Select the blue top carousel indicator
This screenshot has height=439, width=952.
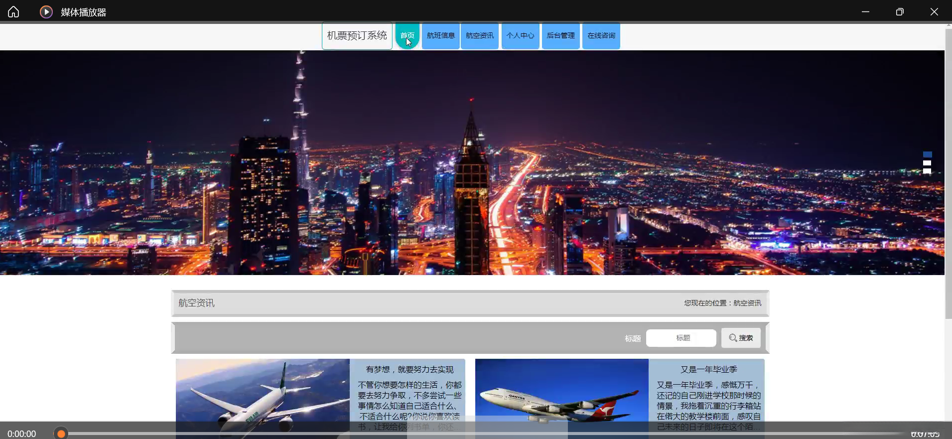point(927,154)
